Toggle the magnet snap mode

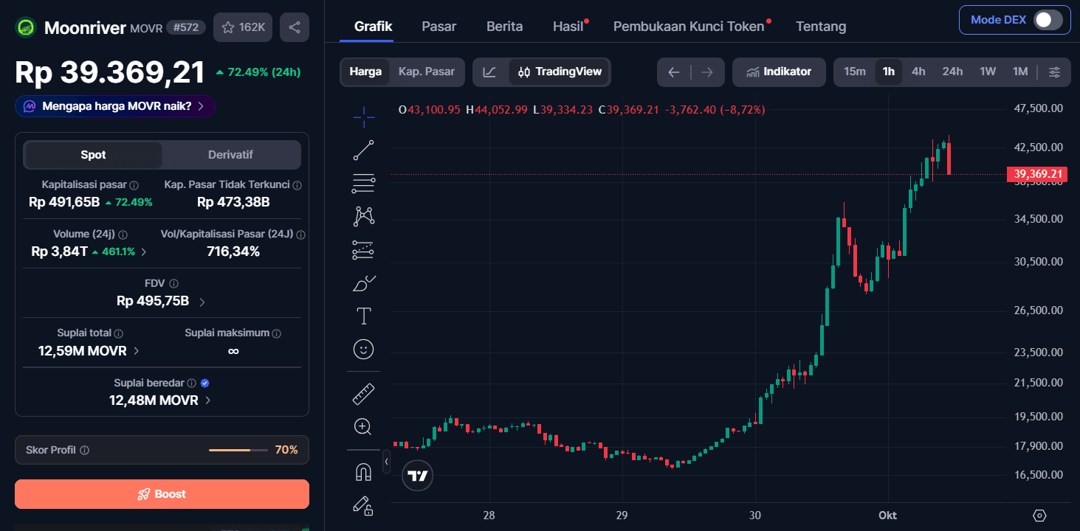(364, 471)
